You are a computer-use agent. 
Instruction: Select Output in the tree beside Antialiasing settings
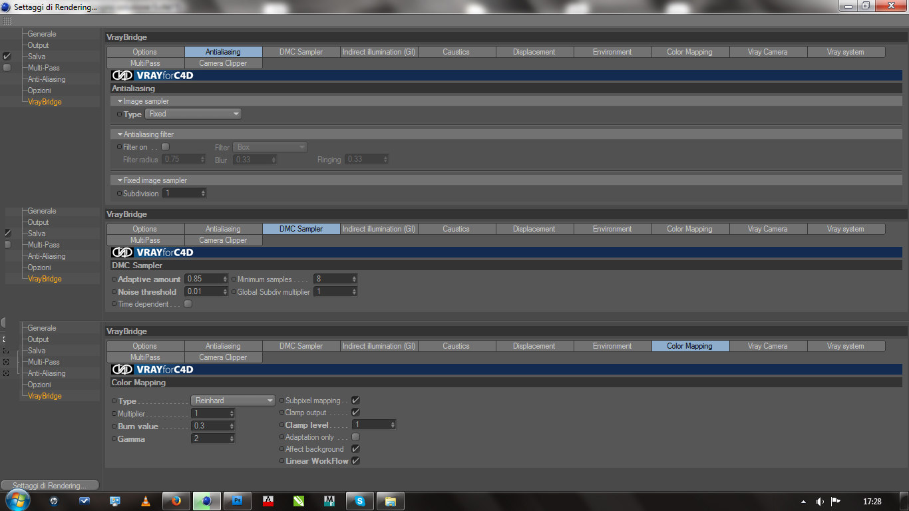coord(38,45)
